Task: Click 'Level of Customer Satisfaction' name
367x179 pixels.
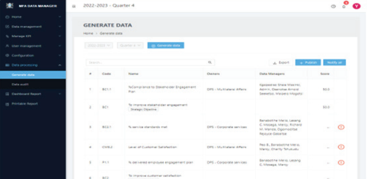Action: [x=152, y=147]
